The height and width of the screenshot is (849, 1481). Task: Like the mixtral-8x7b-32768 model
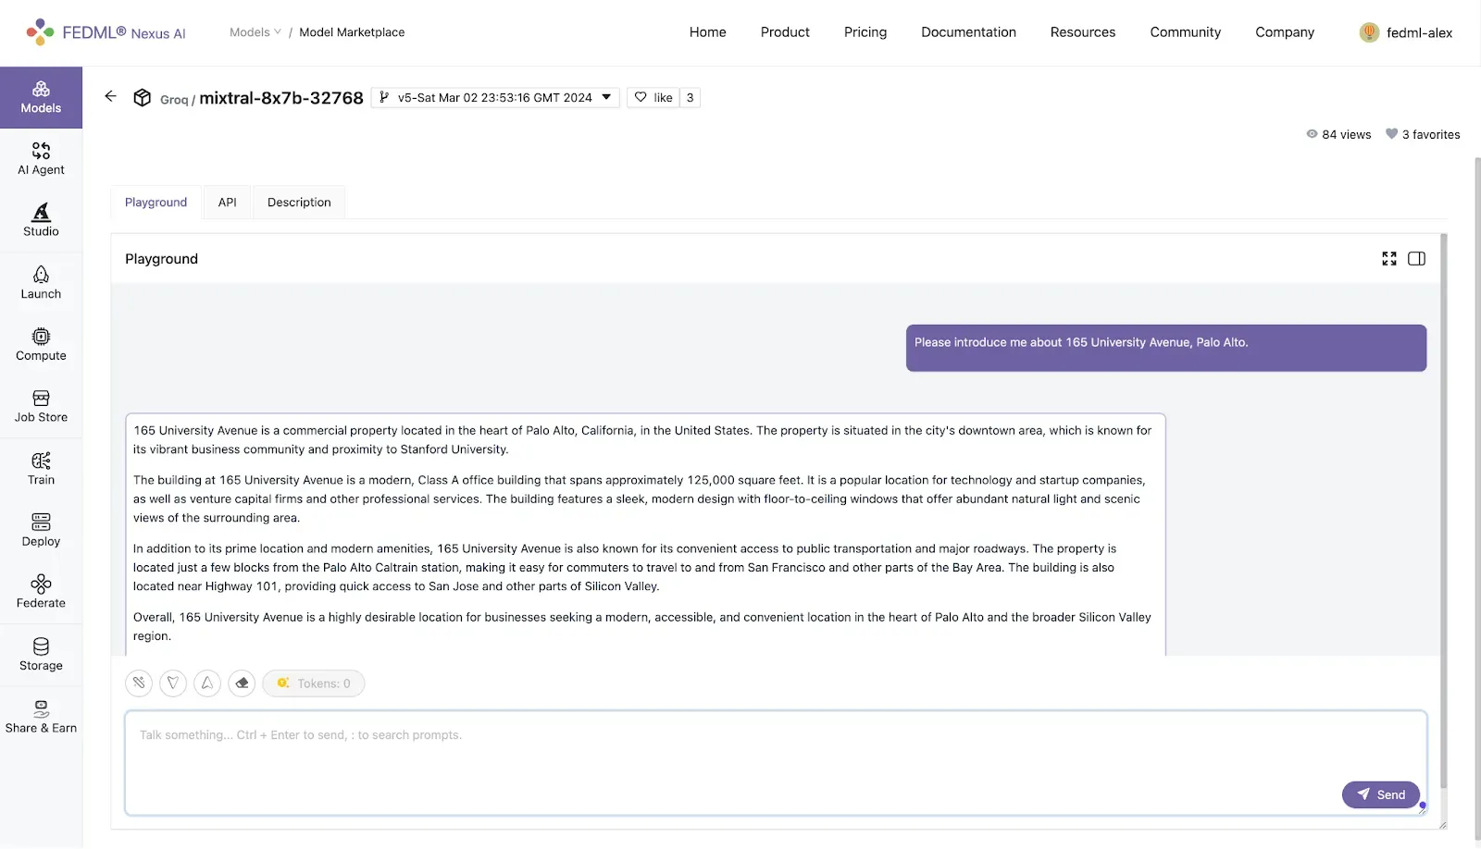point(653,97)
